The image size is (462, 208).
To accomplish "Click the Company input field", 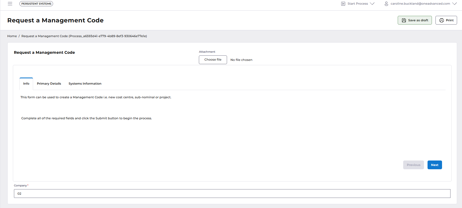I will pyautogui.click(x=232, y=194).
